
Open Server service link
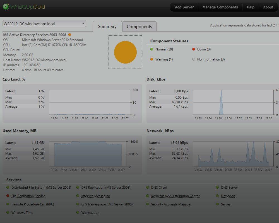tap(226, 204)
